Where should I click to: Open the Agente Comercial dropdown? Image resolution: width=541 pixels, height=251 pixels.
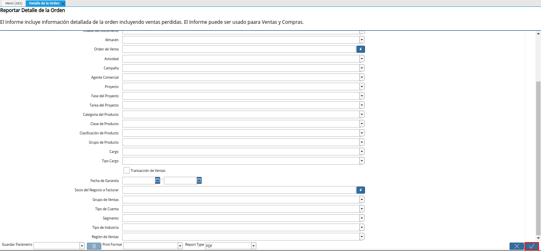tap(362, 77)
